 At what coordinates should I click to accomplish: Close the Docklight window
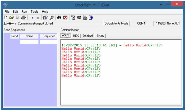pos(177,4)
